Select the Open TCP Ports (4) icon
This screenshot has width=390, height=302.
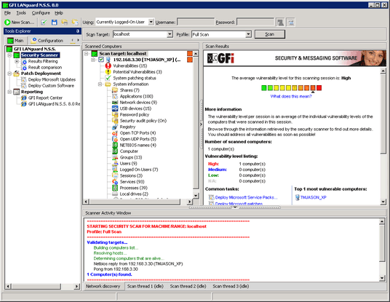(115, 133)
